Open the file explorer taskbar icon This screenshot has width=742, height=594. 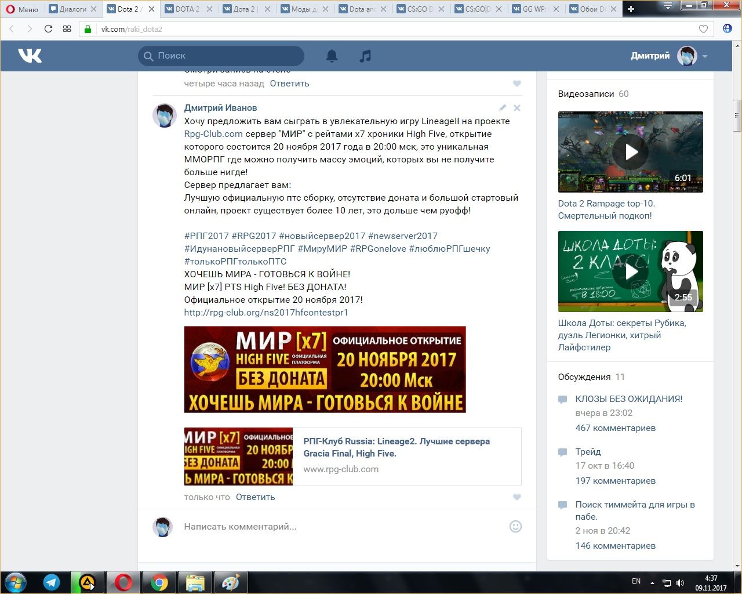coord(195,582)
